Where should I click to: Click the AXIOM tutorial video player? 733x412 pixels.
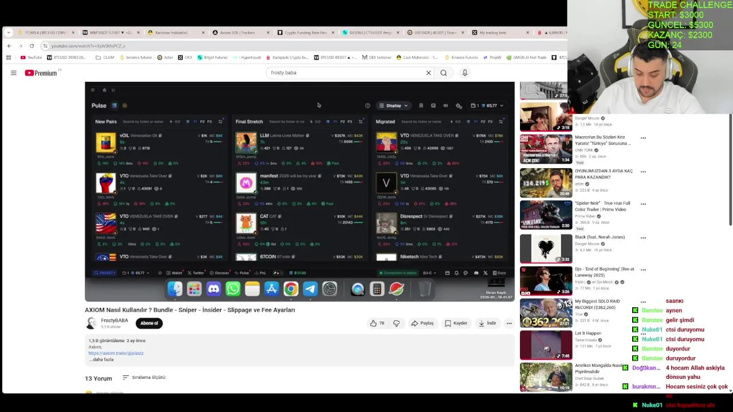coord(299,192)
